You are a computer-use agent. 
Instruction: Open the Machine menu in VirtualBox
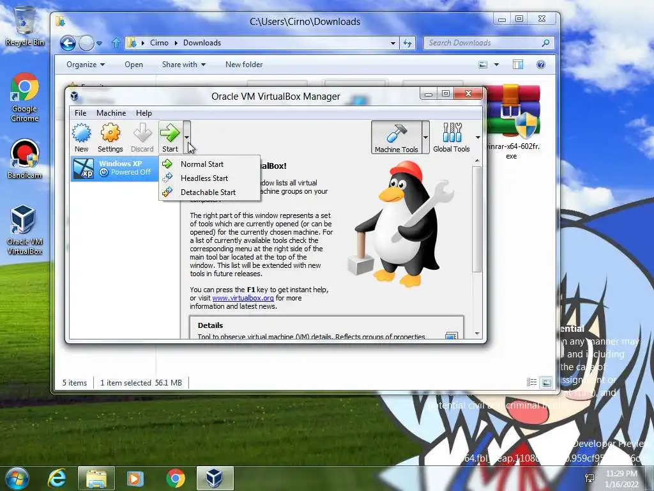coord(111,113)
